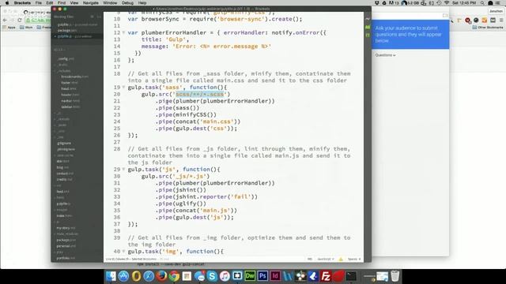The image size is (506, 284).
Task: Open the Window menu
Action: click(110, 3)
